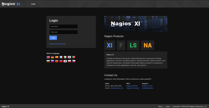209x108 pixels.
Task: Choose Polish via the Poland flag
Action: tap(69, 61)
